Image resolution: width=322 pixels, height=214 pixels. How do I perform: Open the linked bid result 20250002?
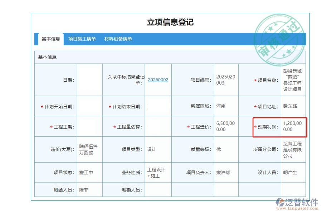coord(158,80)
